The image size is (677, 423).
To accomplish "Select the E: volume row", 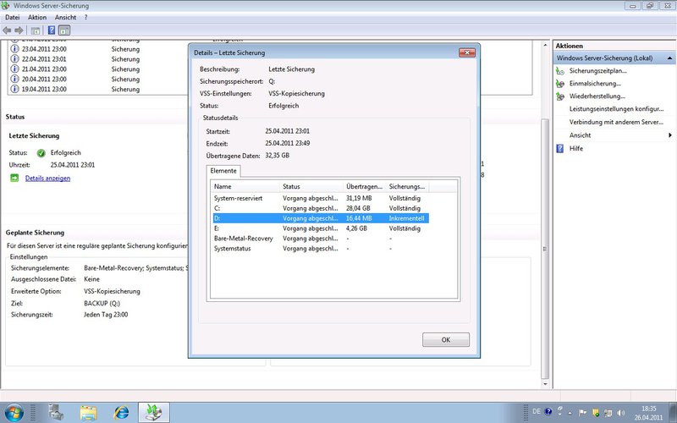I will click(321, 228).
